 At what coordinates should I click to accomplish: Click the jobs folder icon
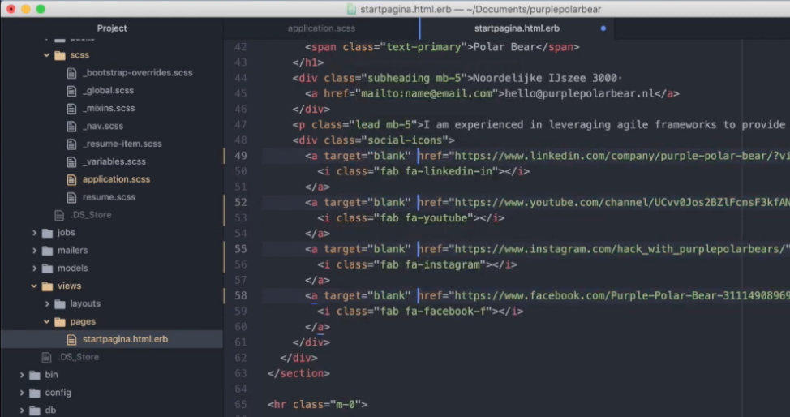47,233
